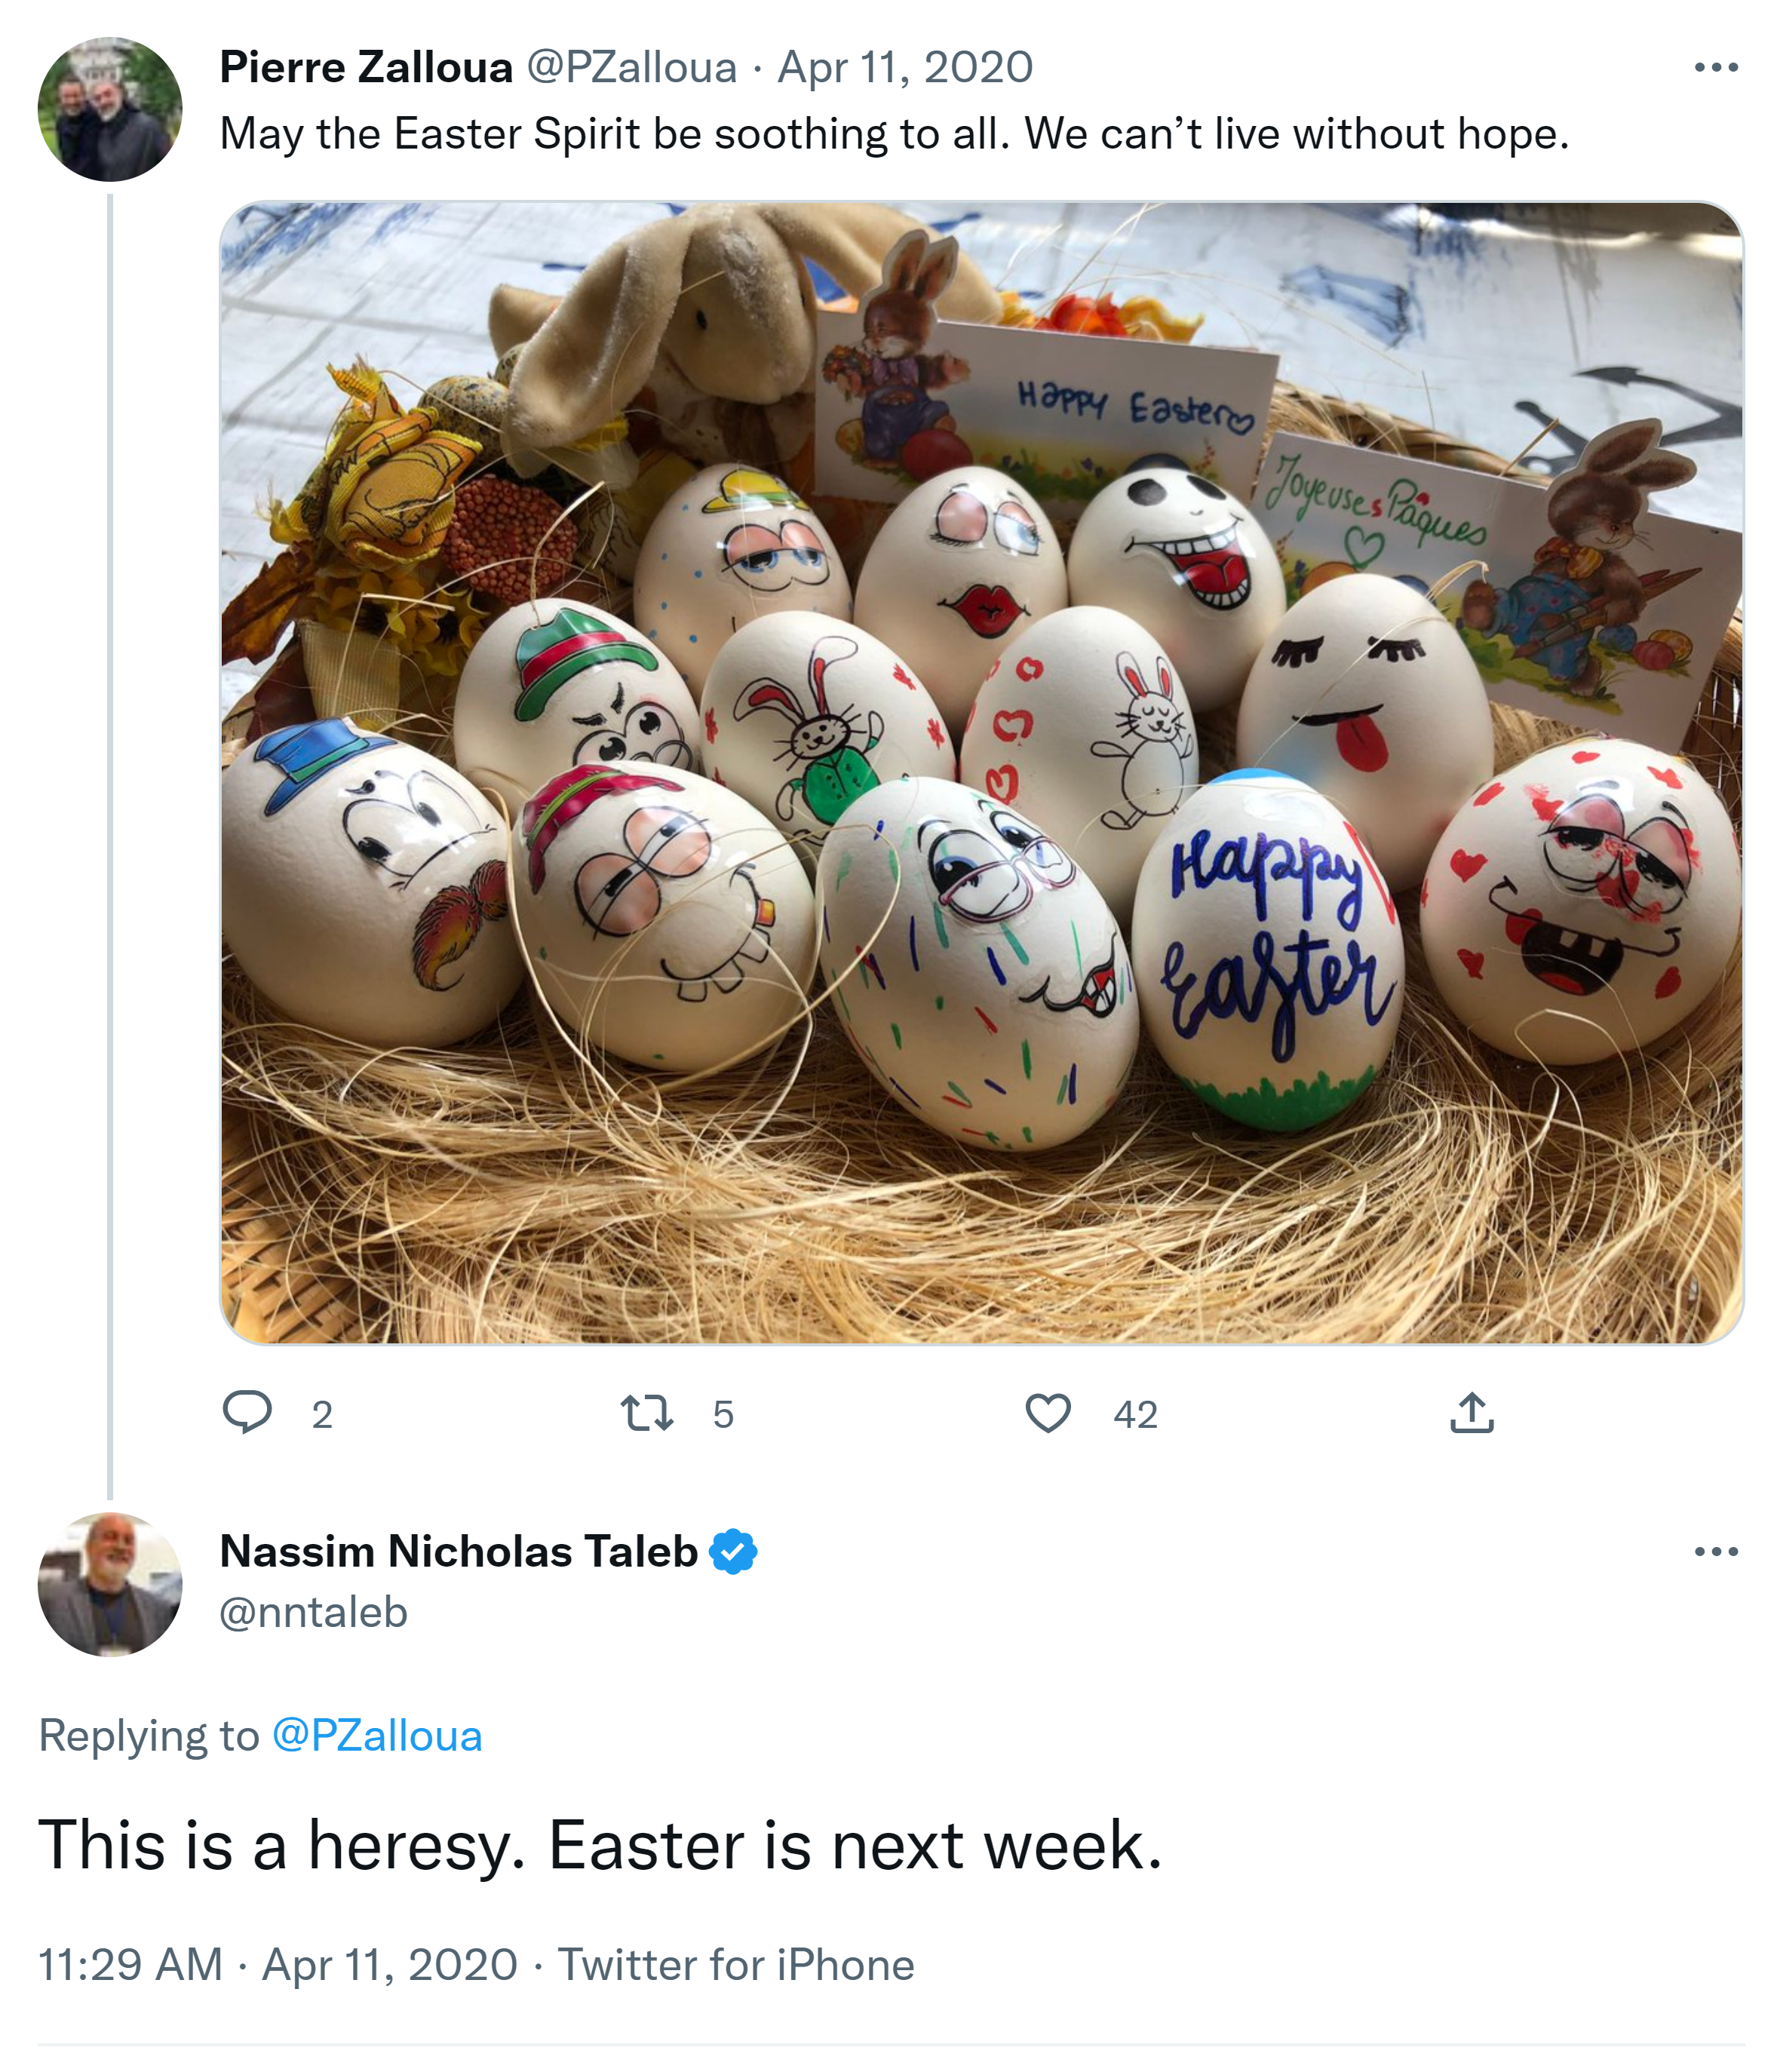Retweet Pierre Zalloua's Easter tweet

point(646,1413)
